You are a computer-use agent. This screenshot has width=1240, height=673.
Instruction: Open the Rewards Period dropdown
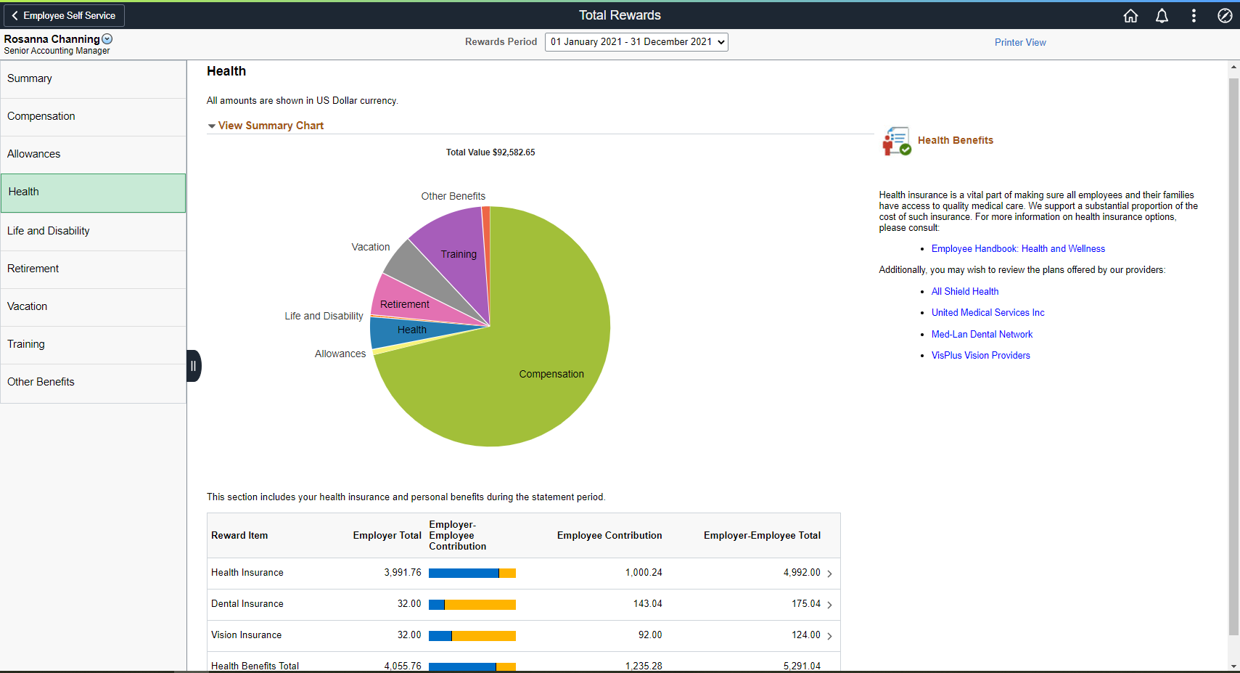(636, 42)
